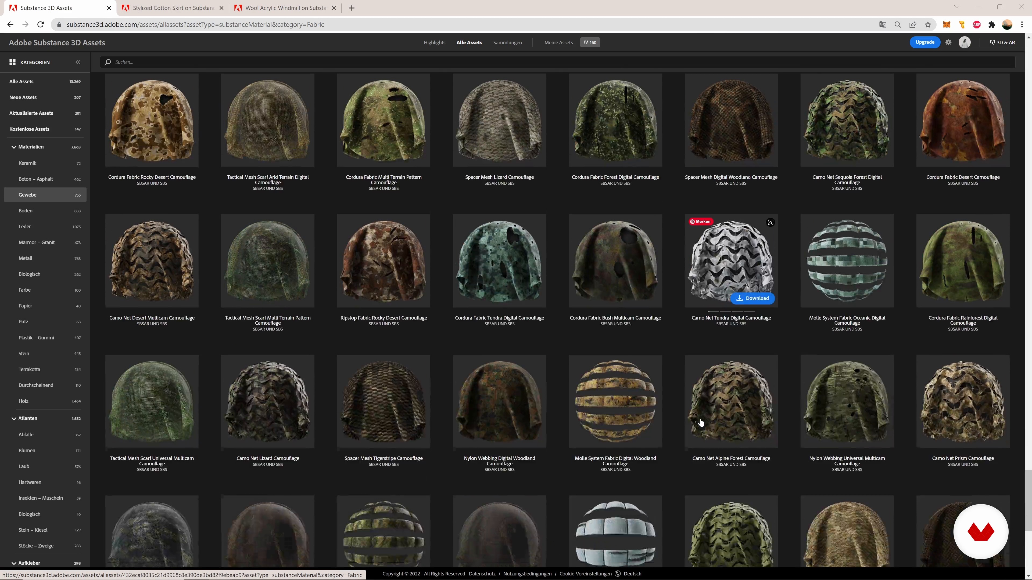Click the search magnifier icon

click(107, 62)
